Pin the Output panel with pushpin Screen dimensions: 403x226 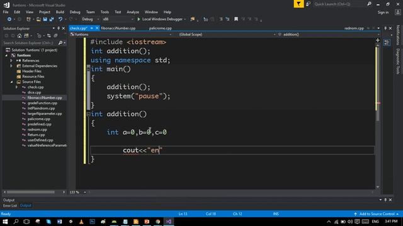[x=385, y=200]
